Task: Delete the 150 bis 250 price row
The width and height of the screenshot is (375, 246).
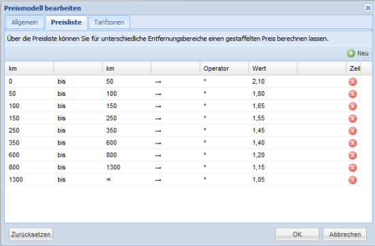Action: [x=352, y=118]
